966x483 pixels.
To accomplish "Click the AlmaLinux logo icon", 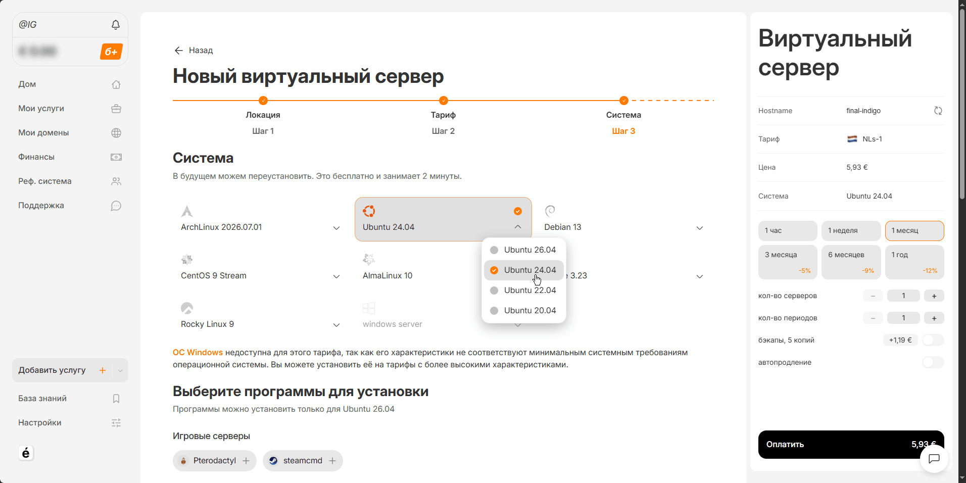I will (x=369, y=260).
